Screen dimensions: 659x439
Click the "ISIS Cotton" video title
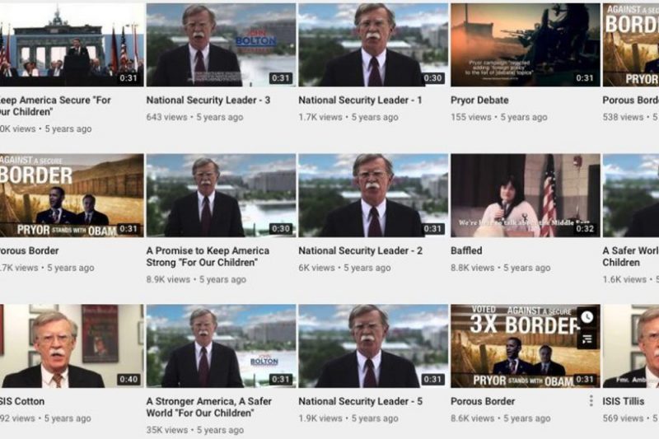21,401
